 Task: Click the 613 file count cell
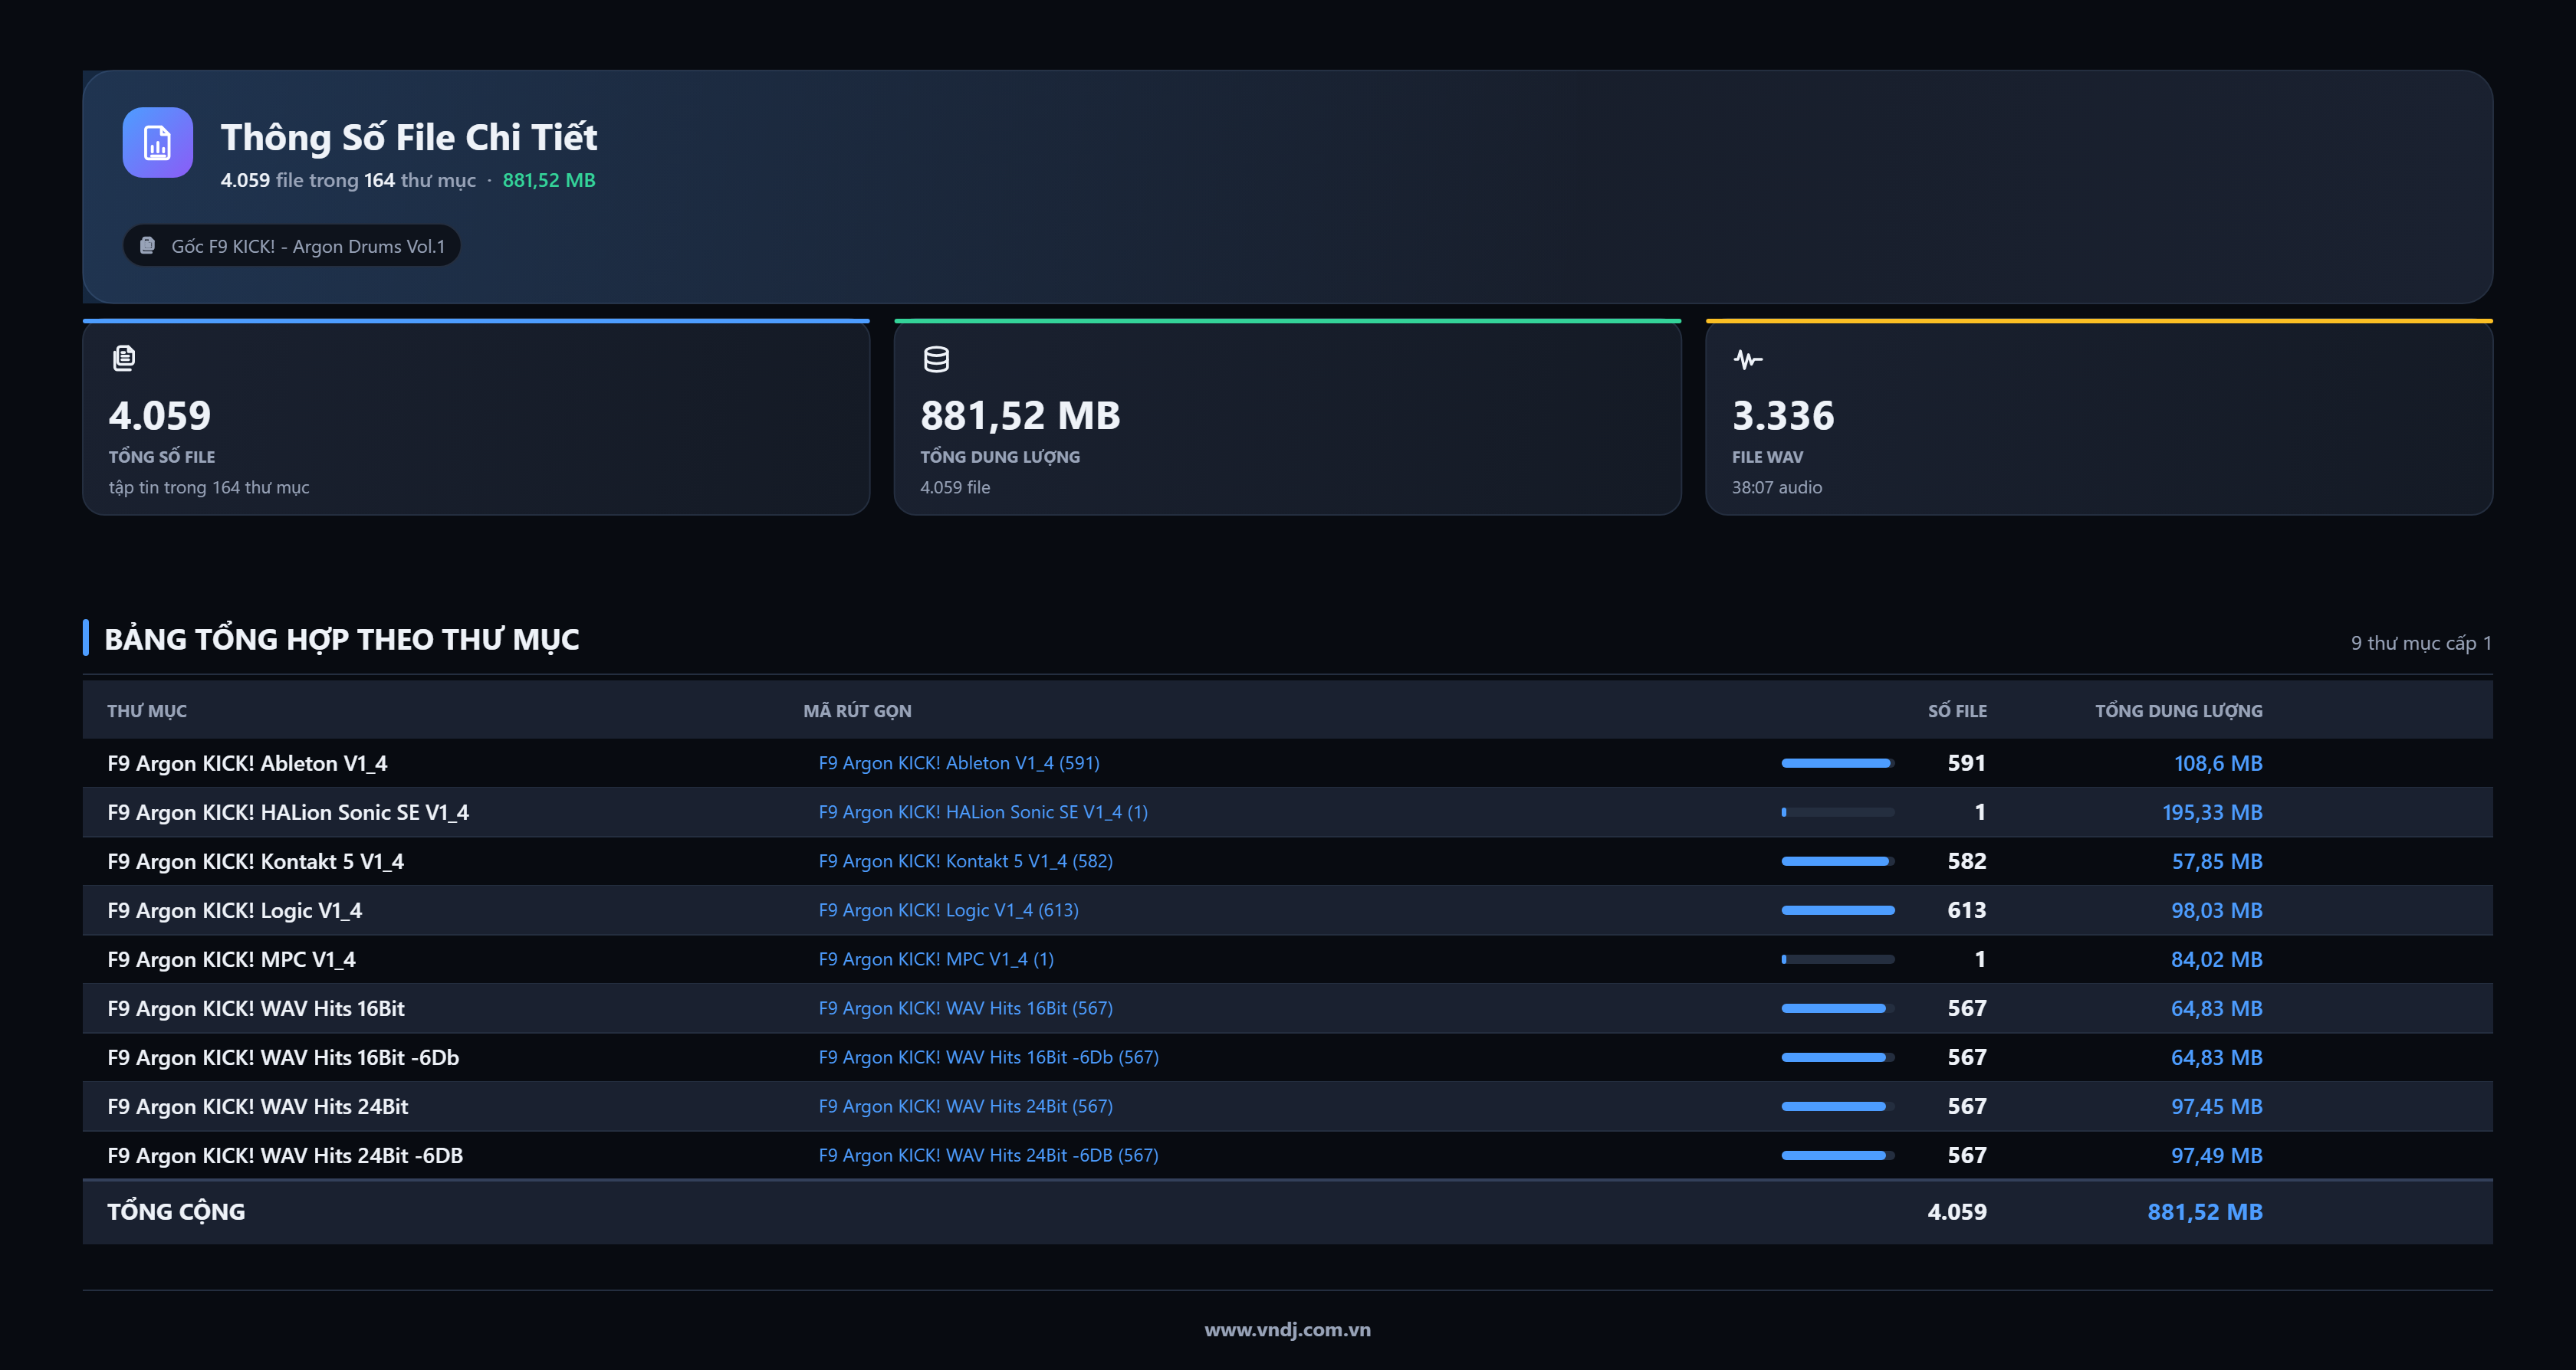(1966, 910)
